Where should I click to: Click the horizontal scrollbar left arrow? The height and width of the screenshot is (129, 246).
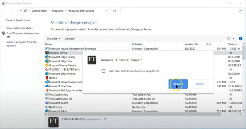tap(46, 114)
